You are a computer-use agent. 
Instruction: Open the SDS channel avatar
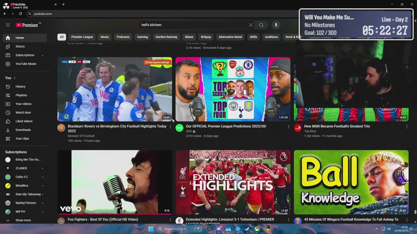pos(180,128)
